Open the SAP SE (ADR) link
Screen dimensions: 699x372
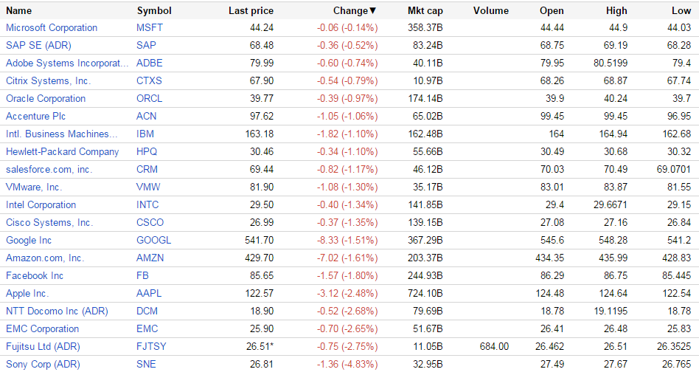click(x=38, y=46)
